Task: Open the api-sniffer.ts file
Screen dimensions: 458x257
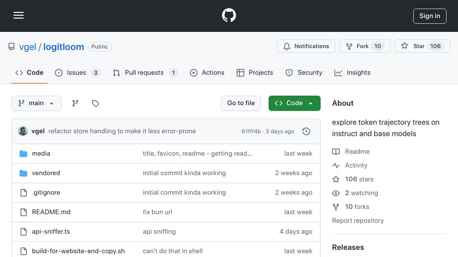Action: (x=51, y=232)
